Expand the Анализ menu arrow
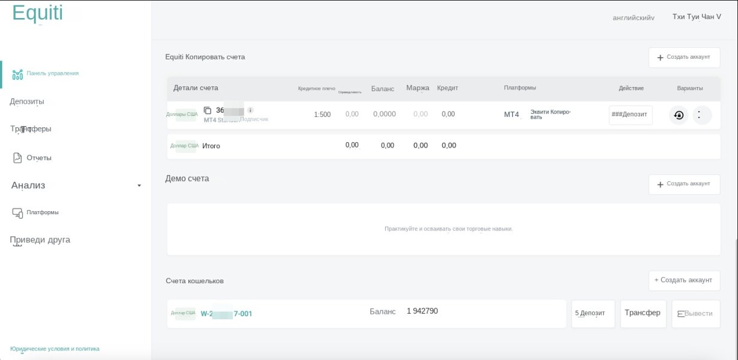This screenshot has width=738, height=360. [x=139, y=185]
